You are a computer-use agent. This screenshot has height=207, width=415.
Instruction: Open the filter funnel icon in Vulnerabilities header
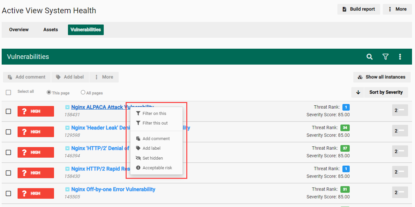click(x=385, y=57)
